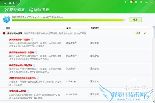Open the 漏洞修复 tab
Screen dimensions: 155x103
pyautogui.click(x=39, y=10)
